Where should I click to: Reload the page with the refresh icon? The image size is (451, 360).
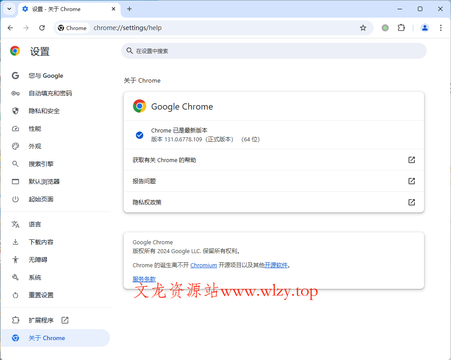42,27
